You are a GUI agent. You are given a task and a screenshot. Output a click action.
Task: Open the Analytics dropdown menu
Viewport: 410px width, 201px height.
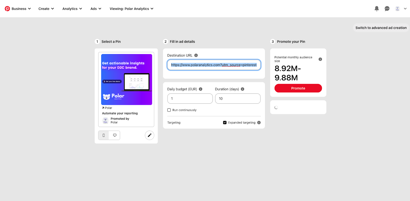[x=72, y=9]
